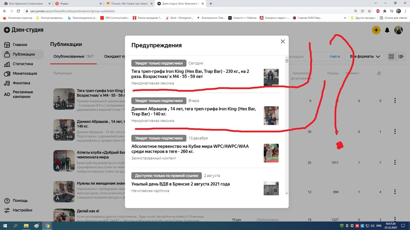The width and height of the screenshot is (410, 230).
Task: Open the Главное sidebar section
Action: pyautogui.click(x=20, y=45)
